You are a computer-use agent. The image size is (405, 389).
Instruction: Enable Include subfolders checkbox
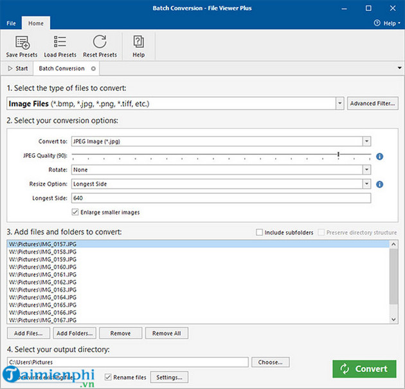pos(259,232)
